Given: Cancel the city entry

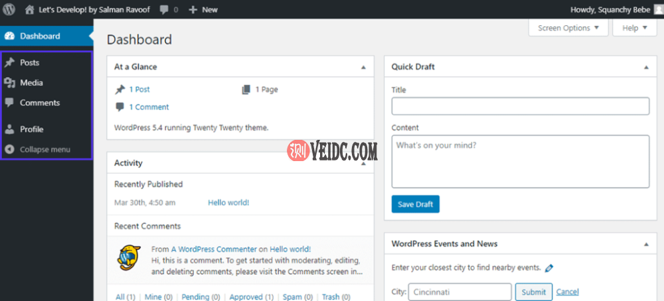Looking at the screenshot, I should point(568,292).
